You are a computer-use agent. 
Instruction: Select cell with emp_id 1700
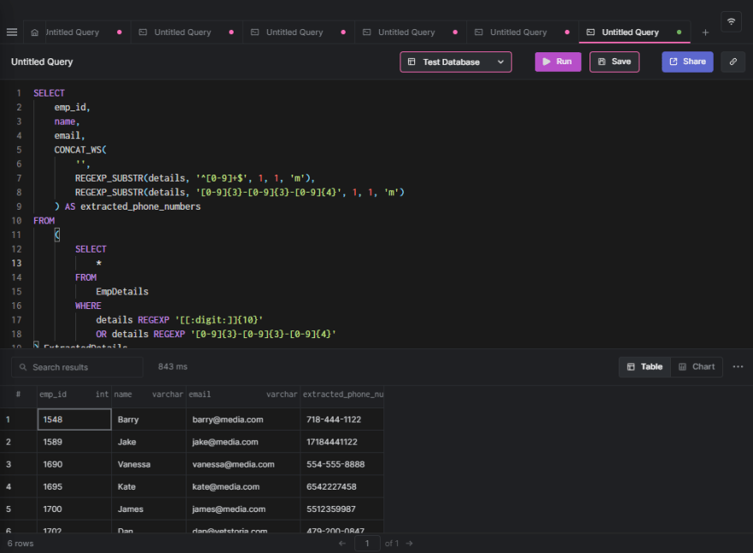click(74, 508)
